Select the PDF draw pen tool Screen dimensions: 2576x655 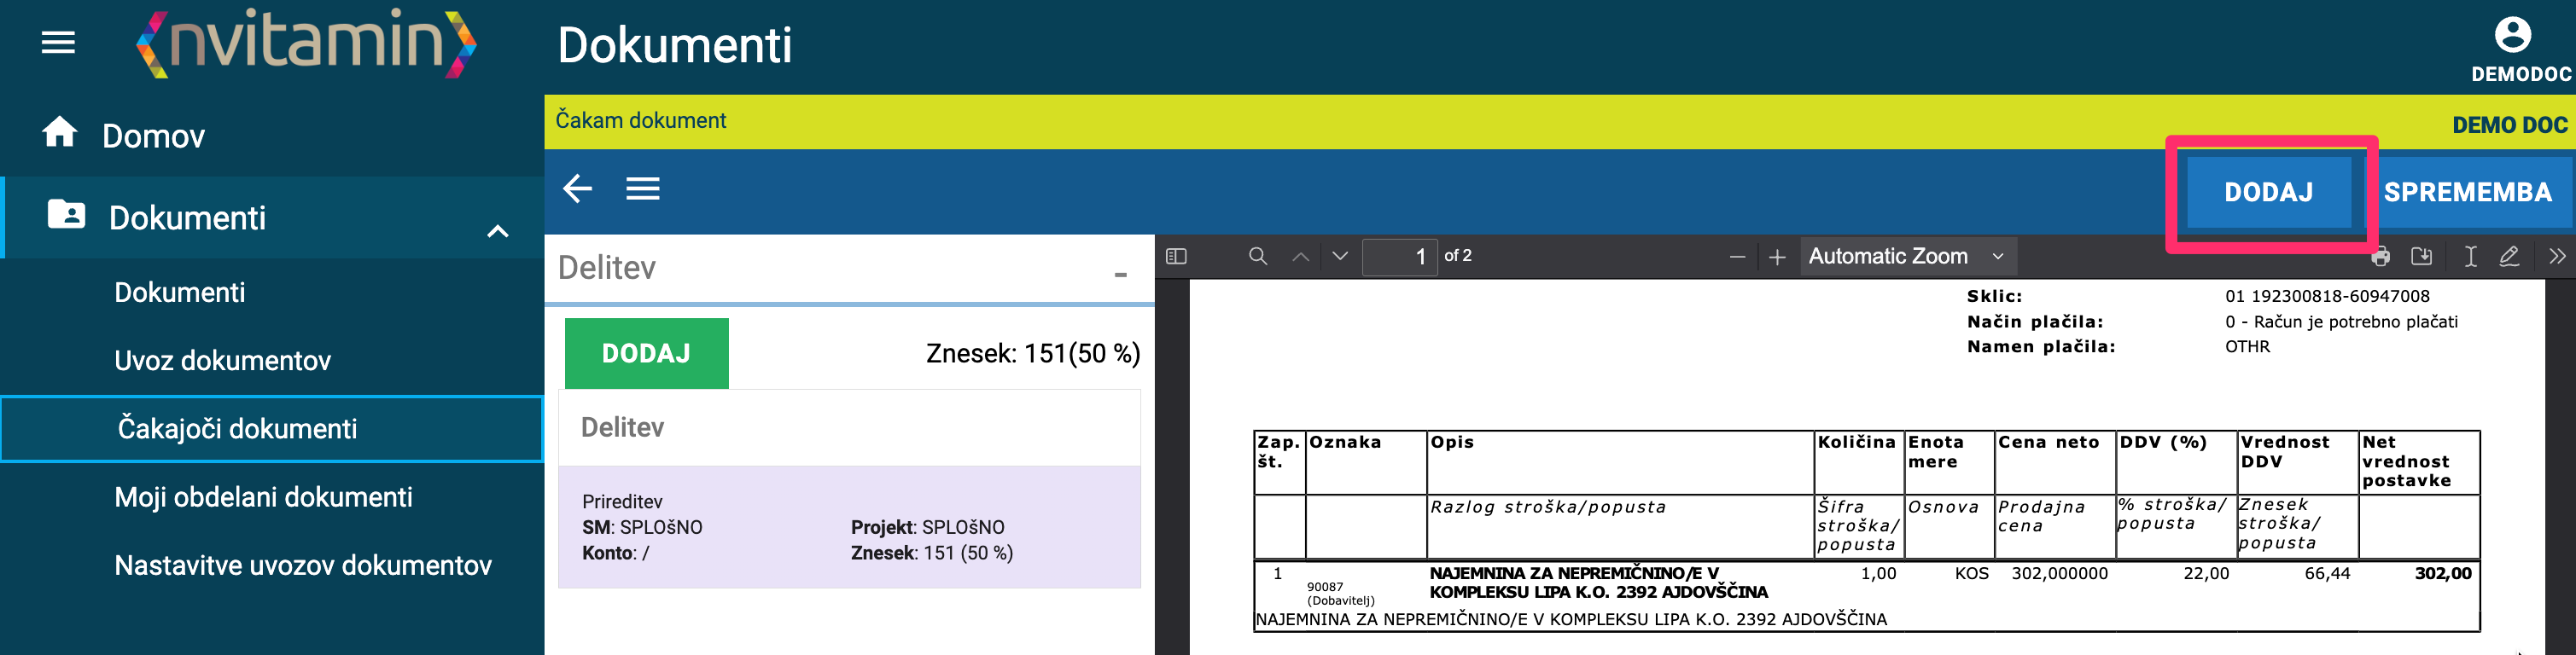(2509, 258)
